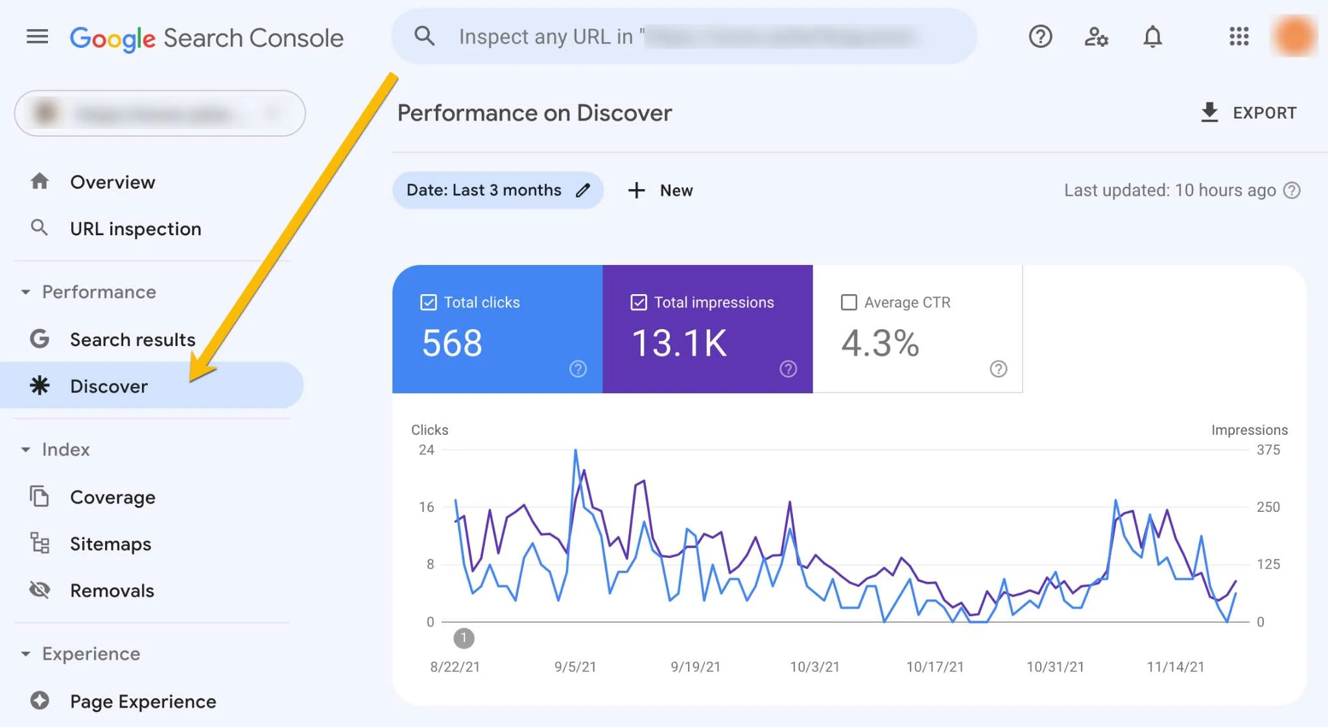This screenshot has width=1328, height=727.
Task: Click the 10/17/21 axis date label
Action: pos(934,667)
